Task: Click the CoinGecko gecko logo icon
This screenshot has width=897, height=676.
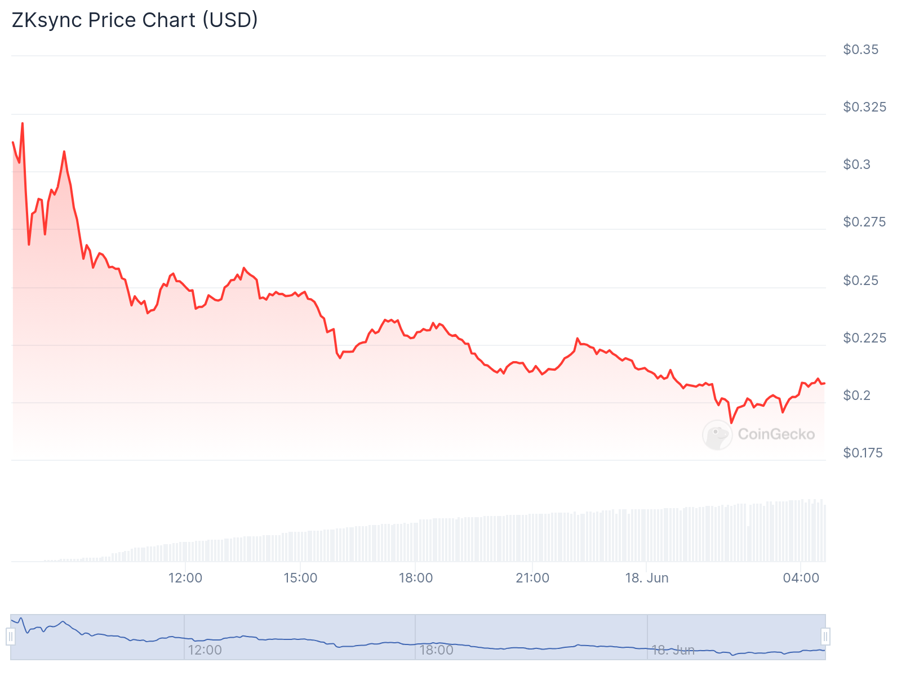Action: pos(717,435)
